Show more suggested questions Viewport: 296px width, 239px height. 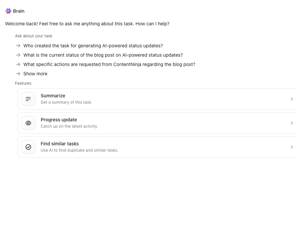tap(35, 74)
